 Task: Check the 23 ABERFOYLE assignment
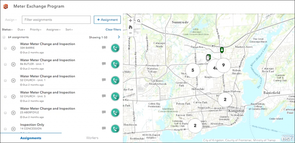coord(5,113)
